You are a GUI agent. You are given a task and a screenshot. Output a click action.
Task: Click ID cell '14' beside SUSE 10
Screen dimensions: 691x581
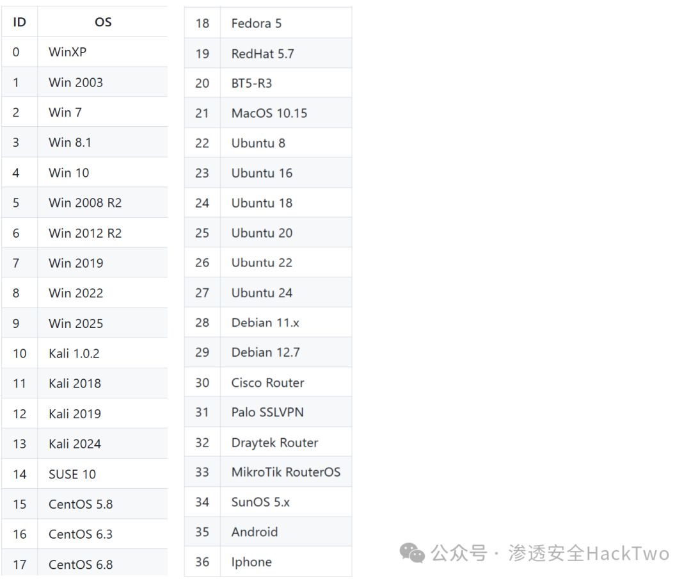point(19,474)
